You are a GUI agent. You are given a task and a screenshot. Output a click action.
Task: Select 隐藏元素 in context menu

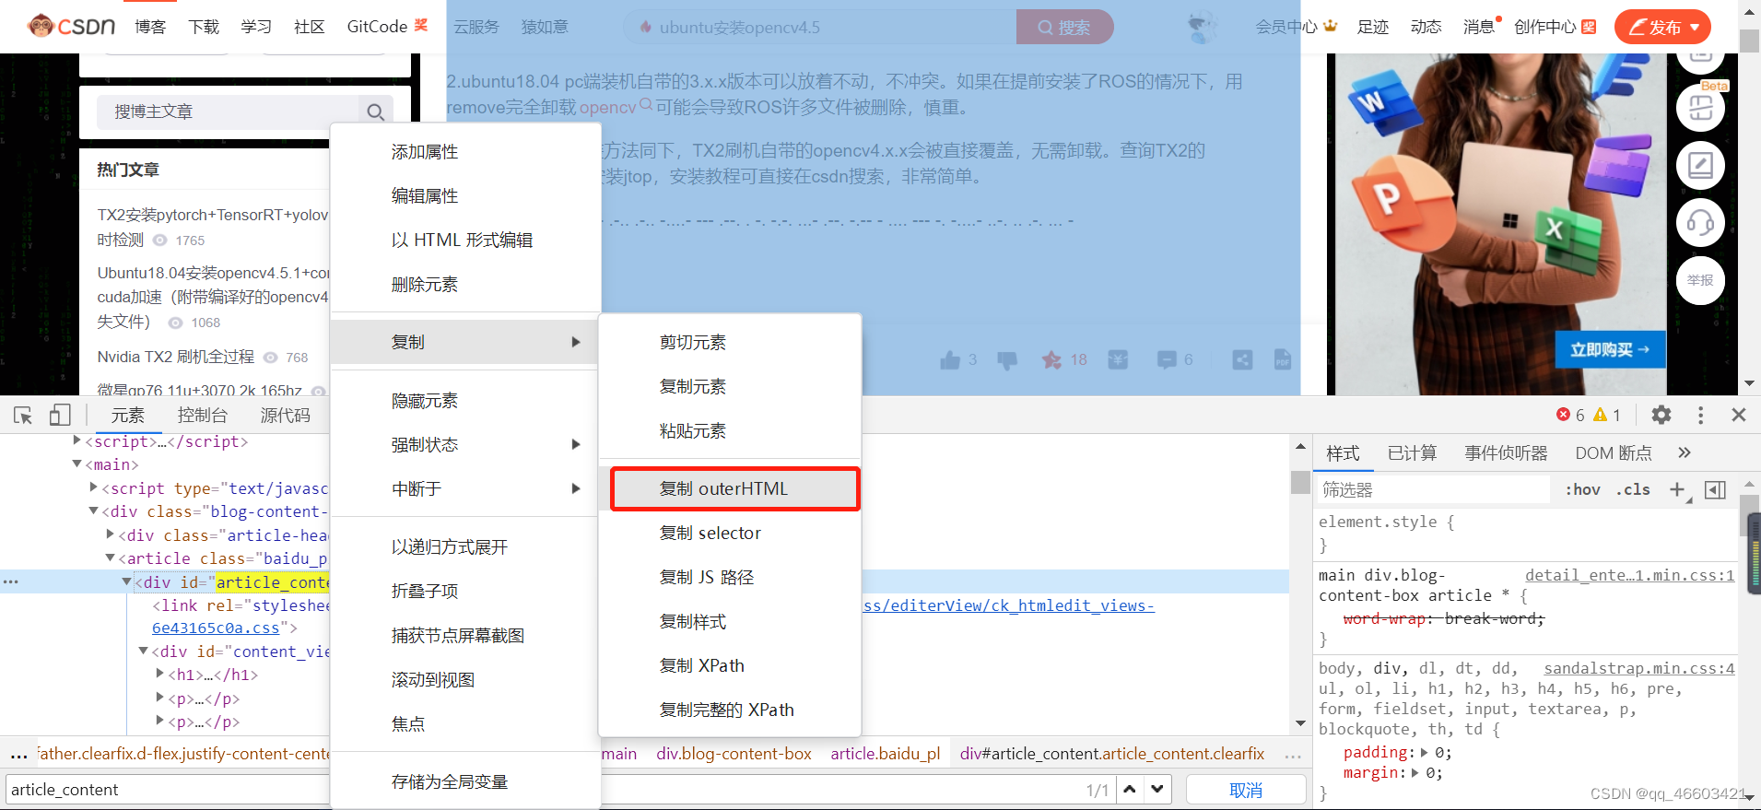click(x=465, y=401)
